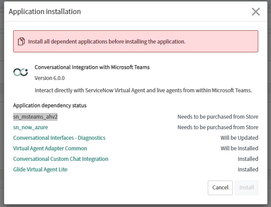Screen dimensions: 271x207
Task: Click the Conversational Integration with Microsoft Teams title
Action: point(92,67)
